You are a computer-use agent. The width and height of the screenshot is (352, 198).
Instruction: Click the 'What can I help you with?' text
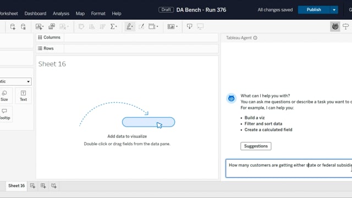(x=265, y=96)
